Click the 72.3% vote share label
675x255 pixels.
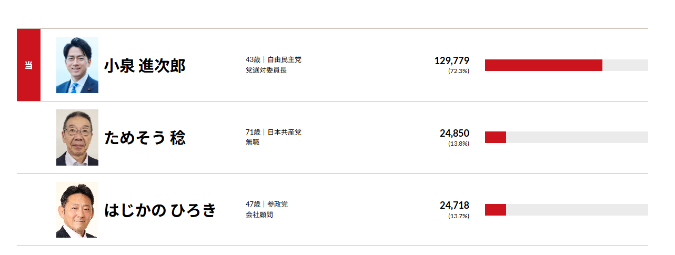[458, 71]
